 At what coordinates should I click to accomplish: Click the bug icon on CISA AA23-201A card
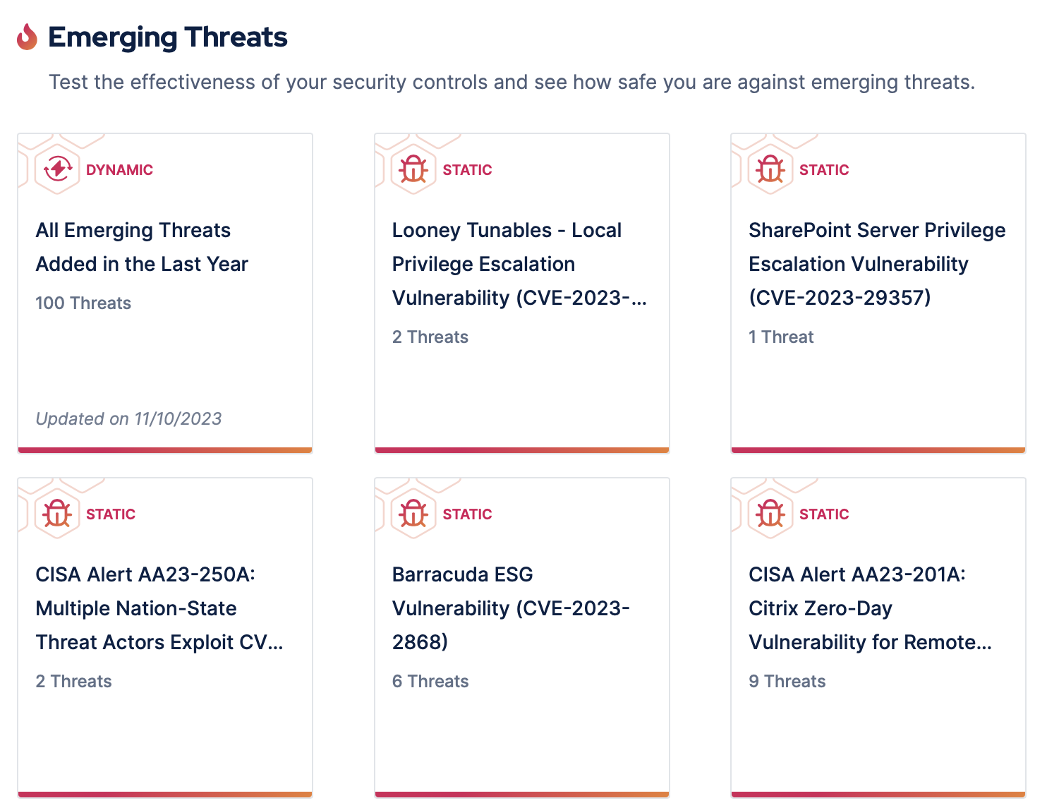(x=770, y=514)
